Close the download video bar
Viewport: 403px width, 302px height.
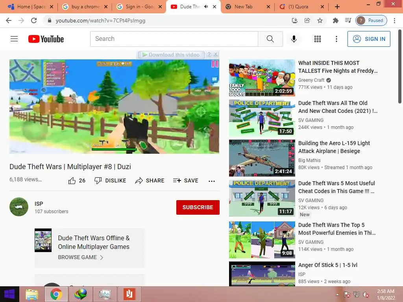(x=216, y=54)
